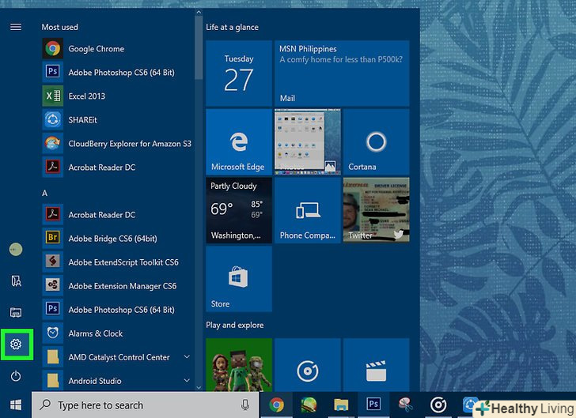Click the letter A section header
The width and height of the screenshot is (576, 418).
pos(45,193)
